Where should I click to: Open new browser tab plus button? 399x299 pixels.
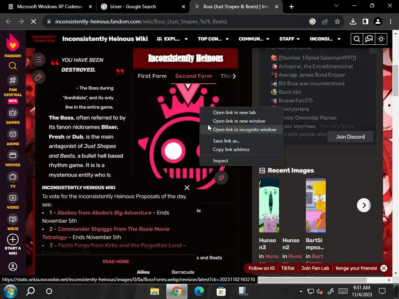pyautogui.click(x=291, y=7)
